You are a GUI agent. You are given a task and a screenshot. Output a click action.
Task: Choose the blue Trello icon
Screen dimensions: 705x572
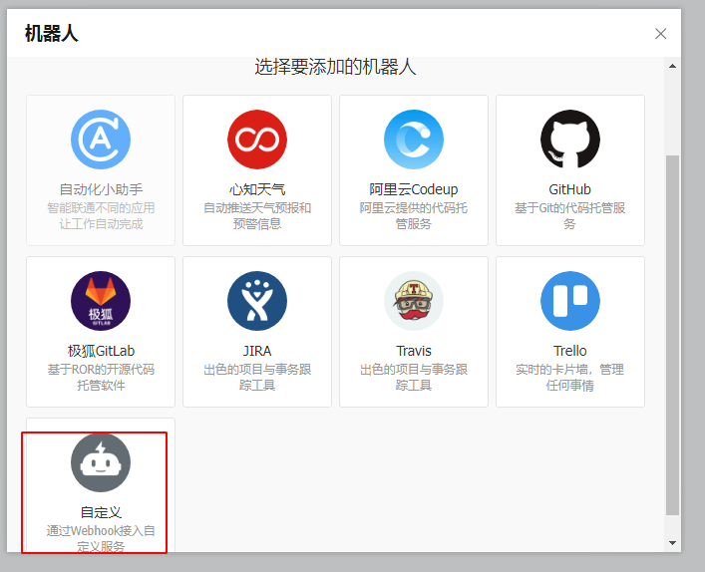point(570,301)
